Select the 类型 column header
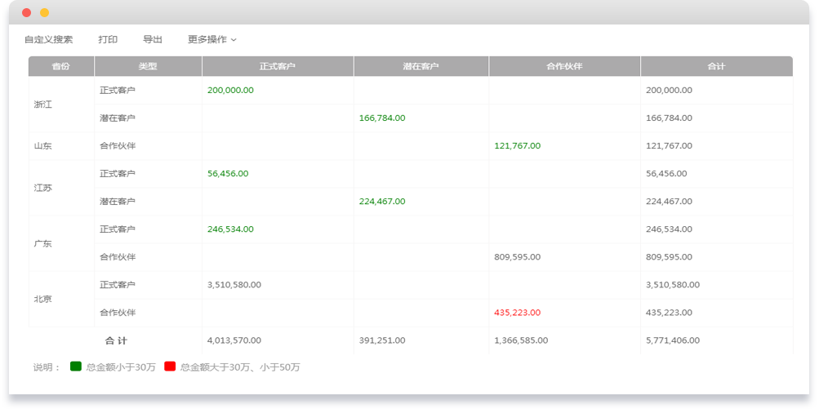 tap(148, 66)
